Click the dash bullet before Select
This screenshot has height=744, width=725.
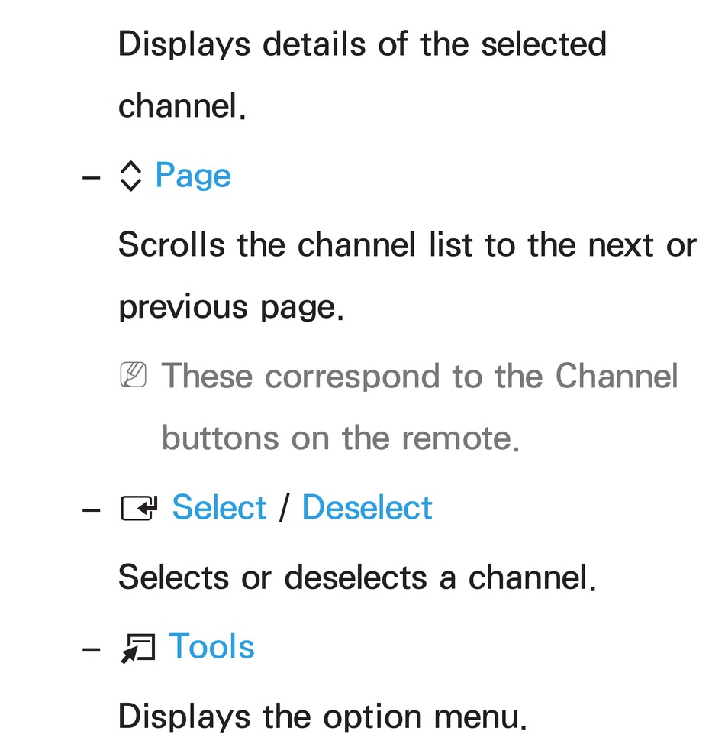92,510
